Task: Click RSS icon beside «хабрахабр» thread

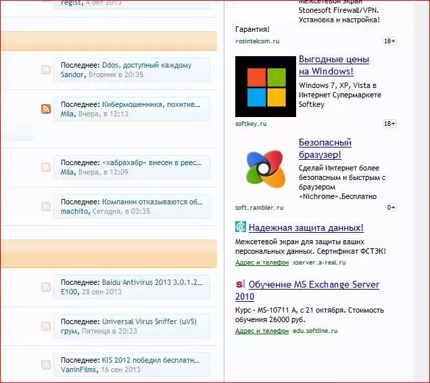Action: 46,167
